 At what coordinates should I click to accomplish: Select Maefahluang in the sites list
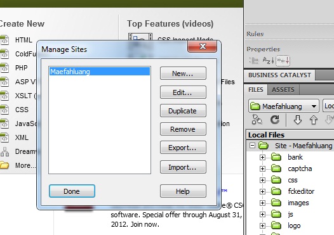[x=100, y=72]
